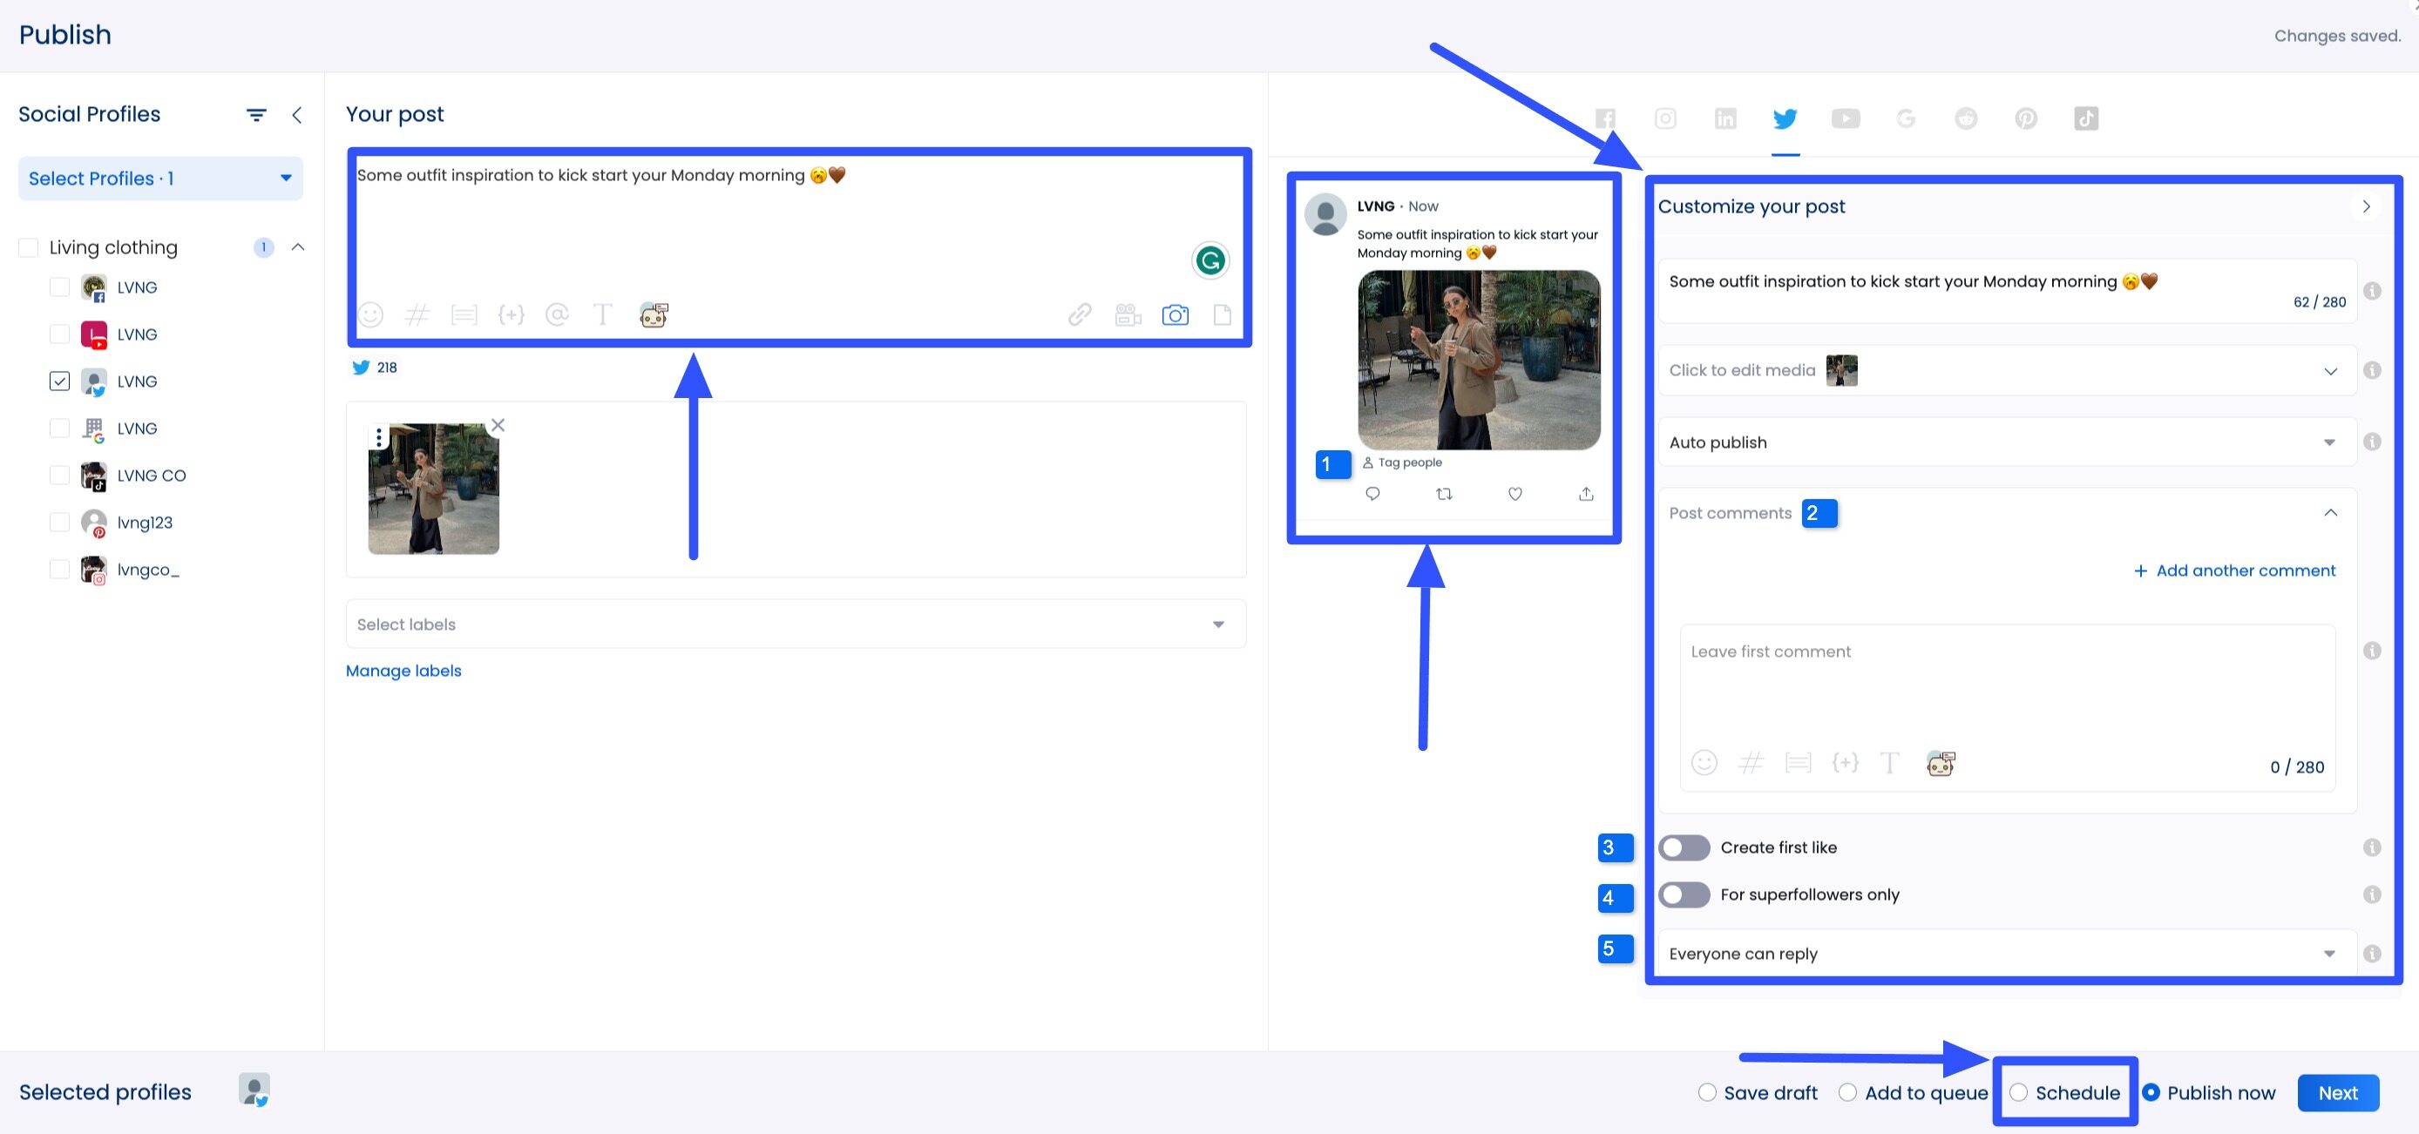Add a photo using the camera icon
This screenshot has height=1134, width=2419.
coord(1175,314)
